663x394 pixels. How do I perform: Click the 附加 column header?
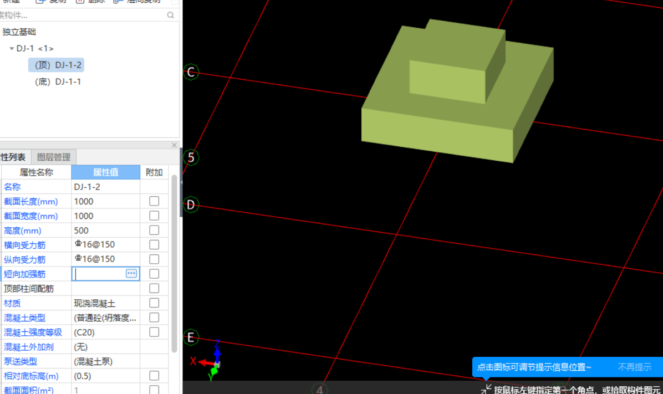154,172
